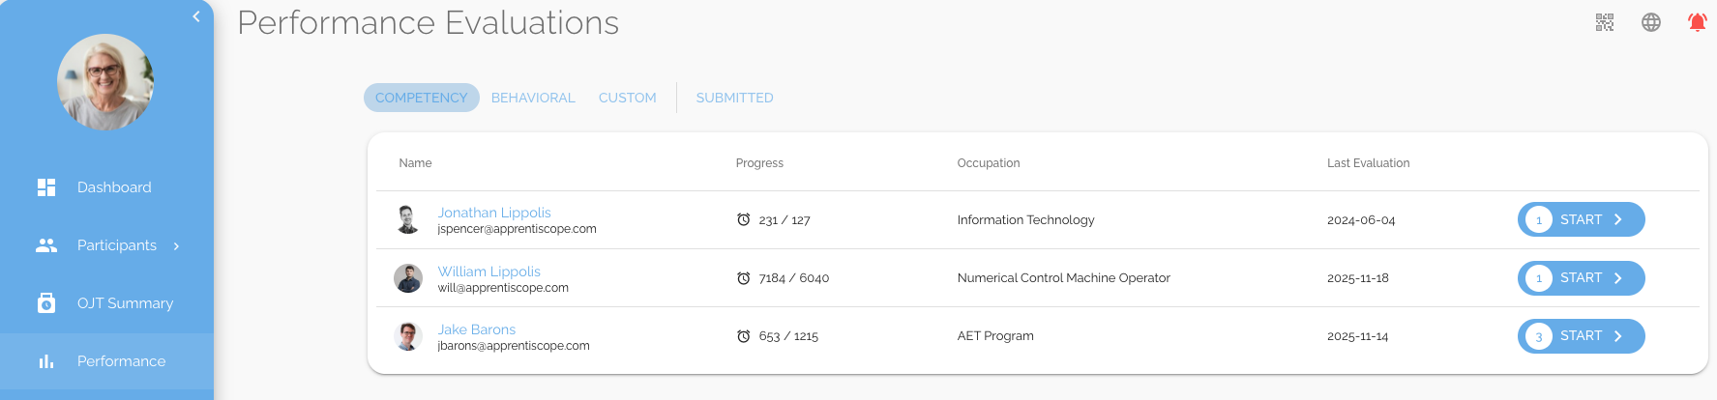Click Jonathan Lippolis avatar thumbnail
This screenshot has width=1717, height=400.
pyautogui.click(x=408, y=219)
